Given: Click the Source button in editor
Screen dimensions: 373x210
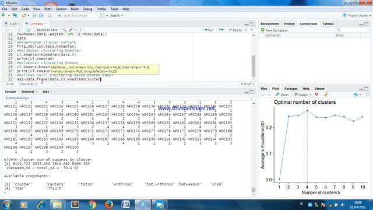Looking at the screenshot, I should click(235, 30).
